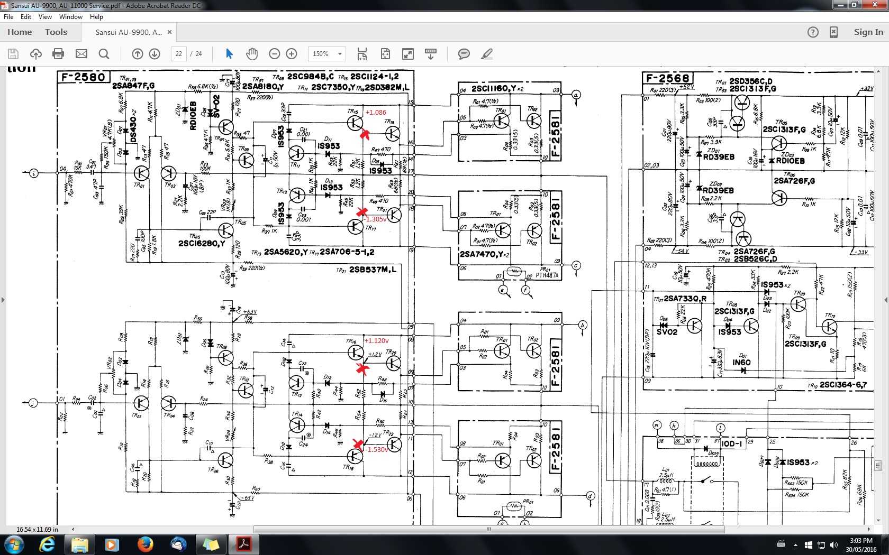Click the current page number field
The height and width of the screenshot is (555, 889).
tap(179, 54)
